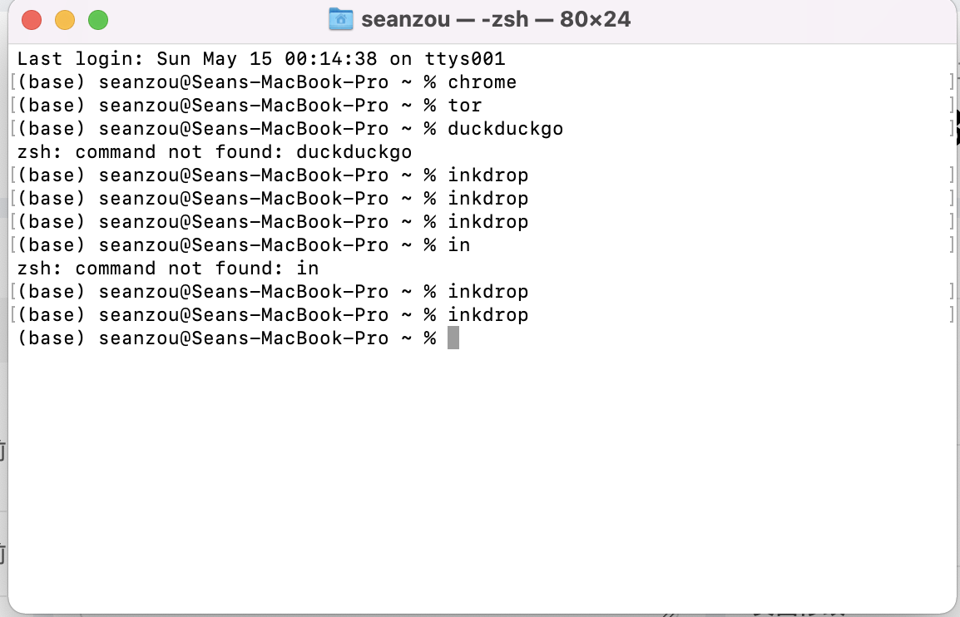Click the "command not found: in" error line
This screenshot has width=960, height=617.
168,268
